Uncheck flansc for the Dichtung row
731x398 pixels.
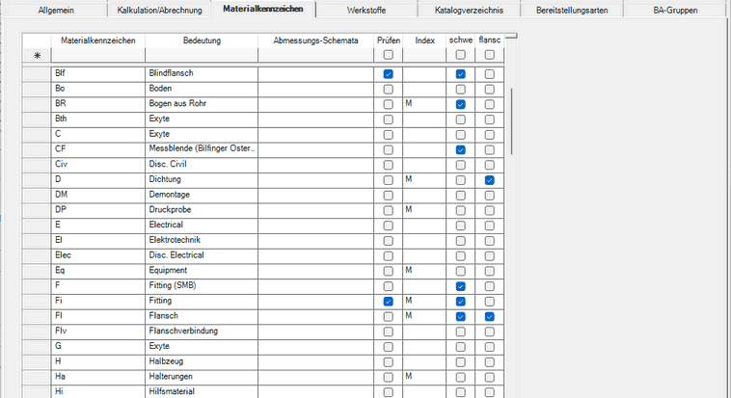(x=490, y=180)
